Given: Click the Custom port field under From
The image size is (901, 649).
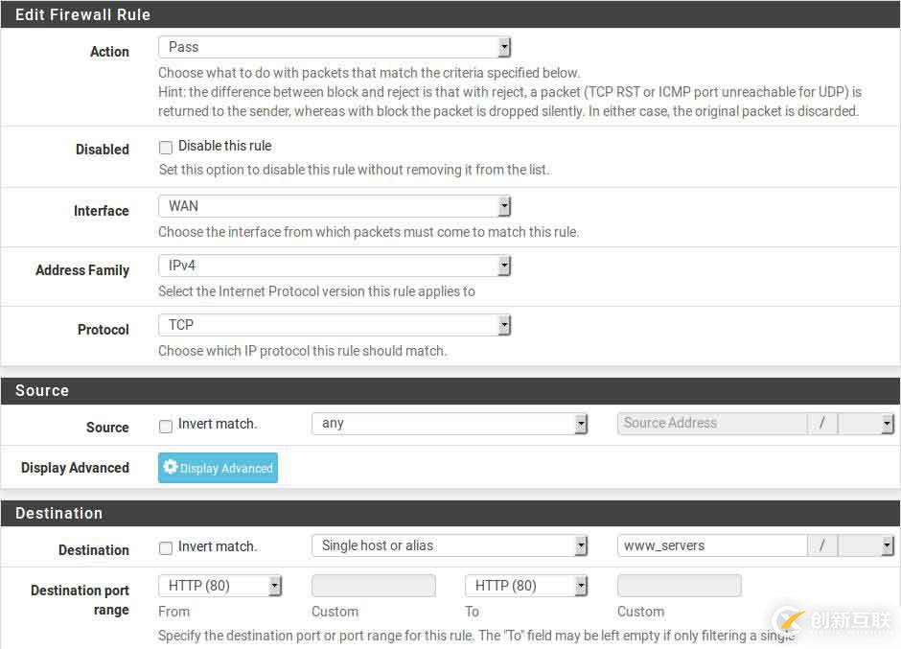Looking at the screenshot, I should [373, 585].
